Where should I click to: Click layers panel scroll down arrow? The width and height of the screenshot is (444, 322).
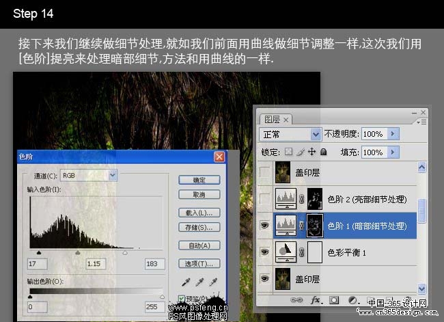tap(421, 289)
